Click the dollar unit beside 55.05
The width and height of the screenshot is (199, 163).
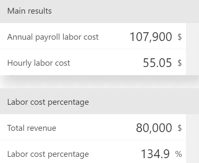point(179,63)
